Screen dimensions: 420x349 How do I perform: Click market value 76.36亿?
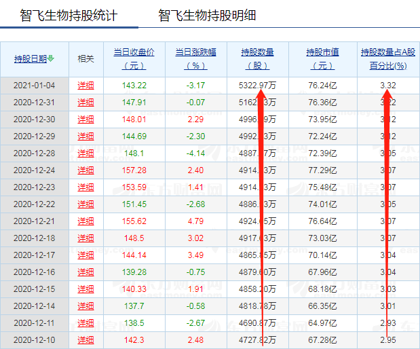pos(322,103)
